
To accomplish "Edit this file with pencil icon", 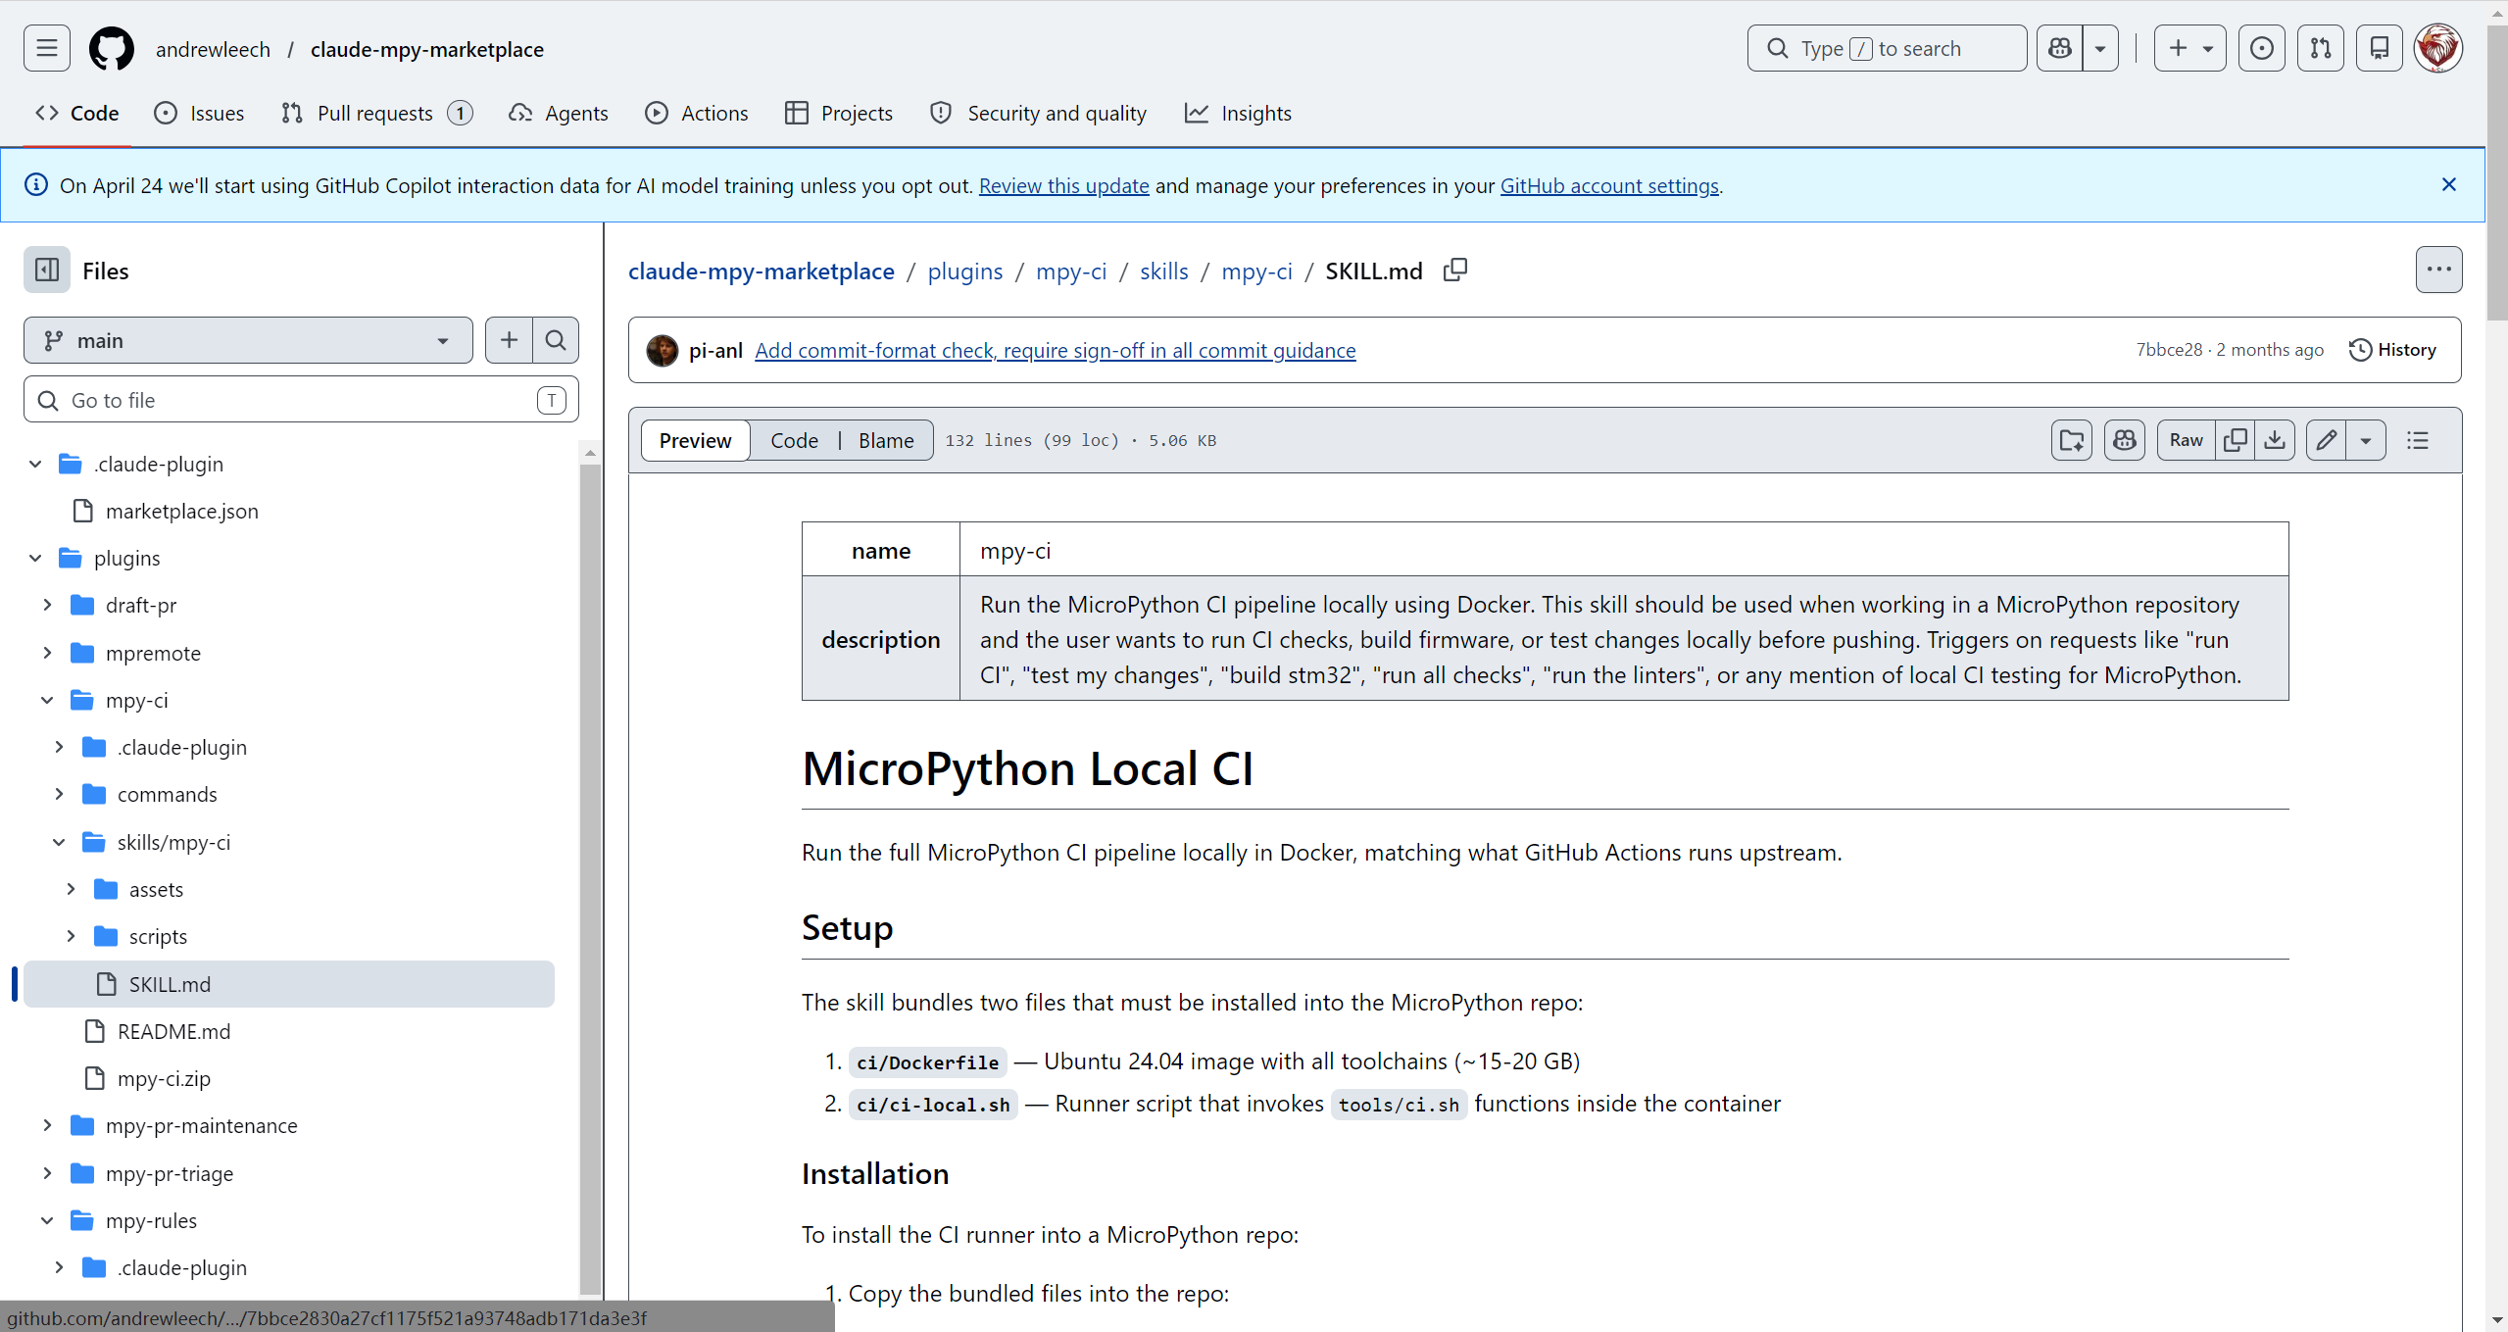I will [2327, 440].
